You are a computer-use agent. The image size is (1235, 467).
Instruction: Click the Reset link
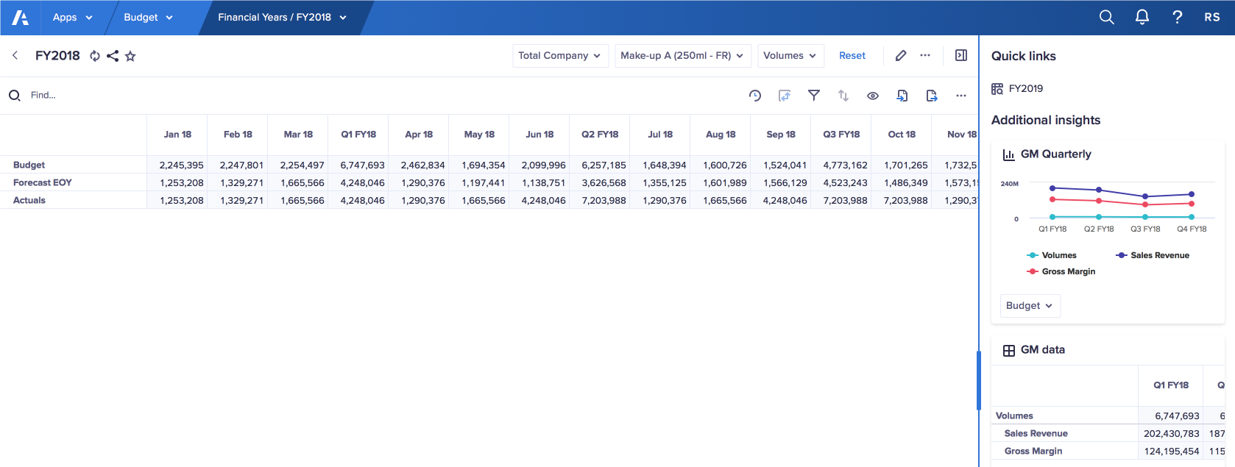pyautogui.click(x=852, y=56)
